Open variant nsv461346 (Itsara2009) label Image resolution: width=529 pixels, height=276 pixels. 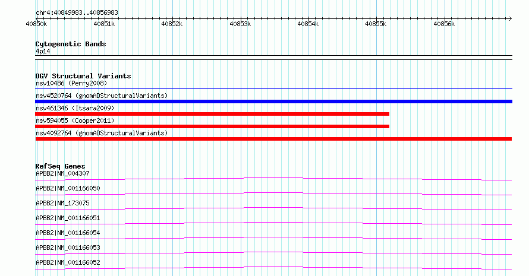(75, 108)
